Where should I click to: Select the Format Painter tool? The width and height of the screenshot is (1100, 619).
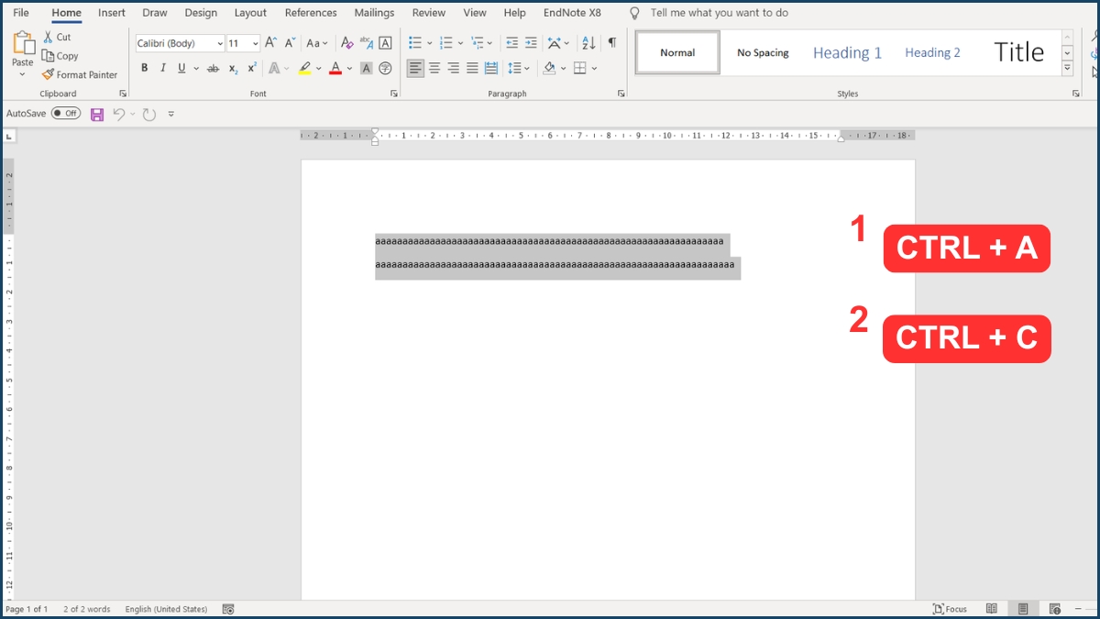click(80, 74)
